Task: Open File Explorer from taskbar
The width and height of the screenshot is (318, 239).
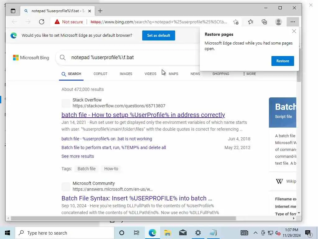Action: coord(167,233)
